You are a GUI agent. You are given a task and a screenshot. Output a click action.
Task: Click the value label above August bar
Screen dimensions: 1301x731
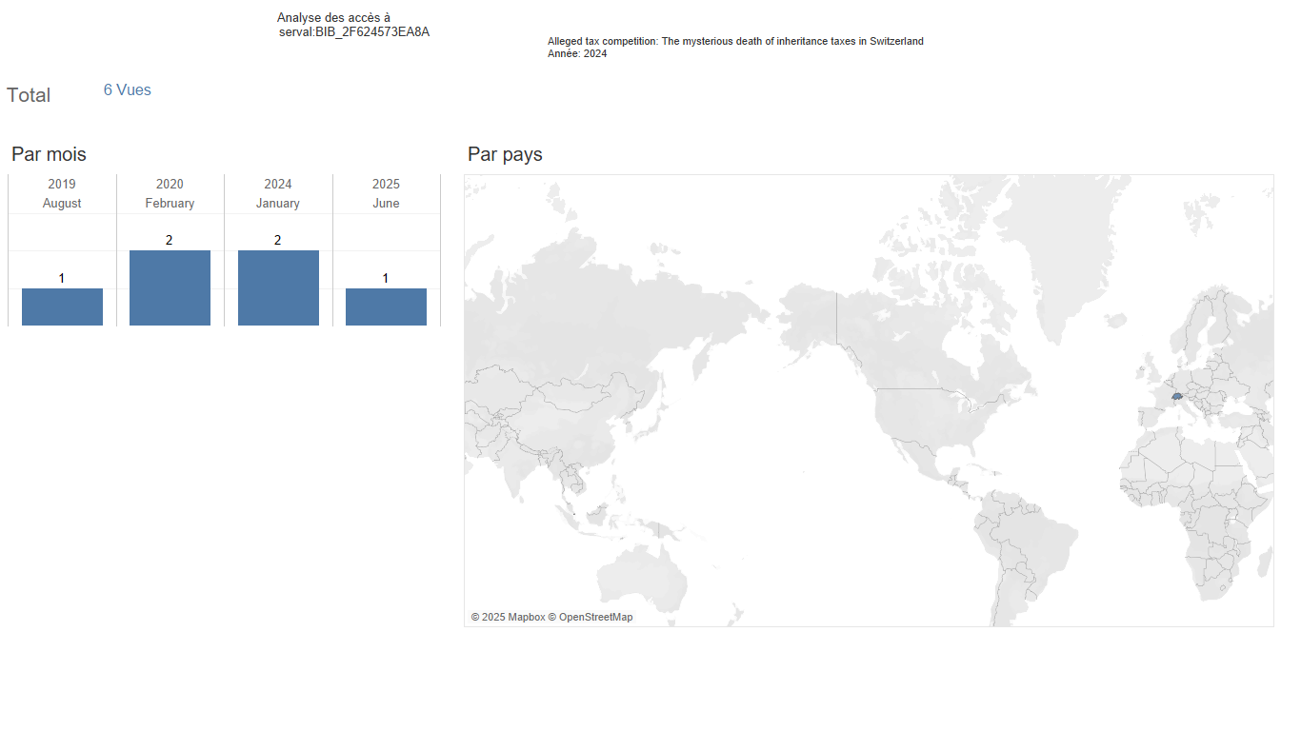(62, 278)
